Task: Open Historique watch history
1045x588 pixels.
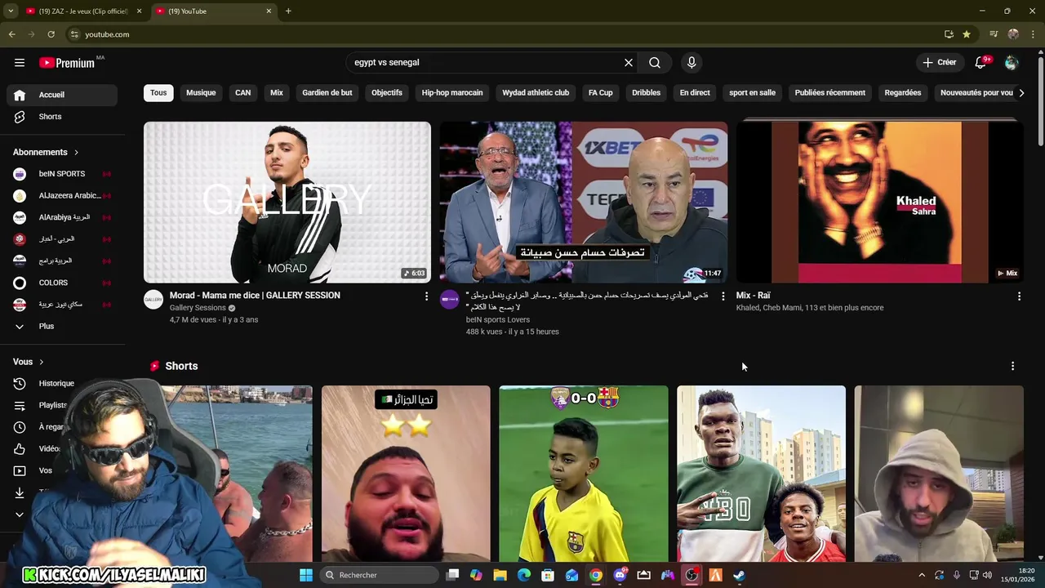Action: (x=56, y=383)
